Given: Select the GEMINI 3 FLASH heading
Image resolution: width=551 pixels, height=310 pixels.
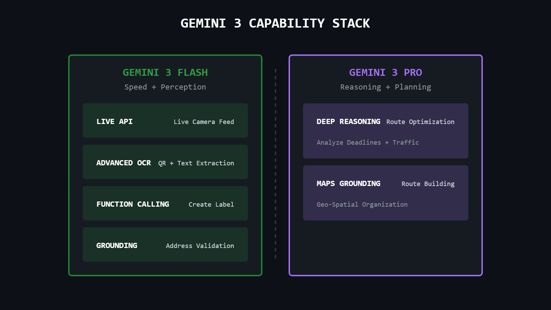Looking at the screenshot, I should tap(165, 73).
